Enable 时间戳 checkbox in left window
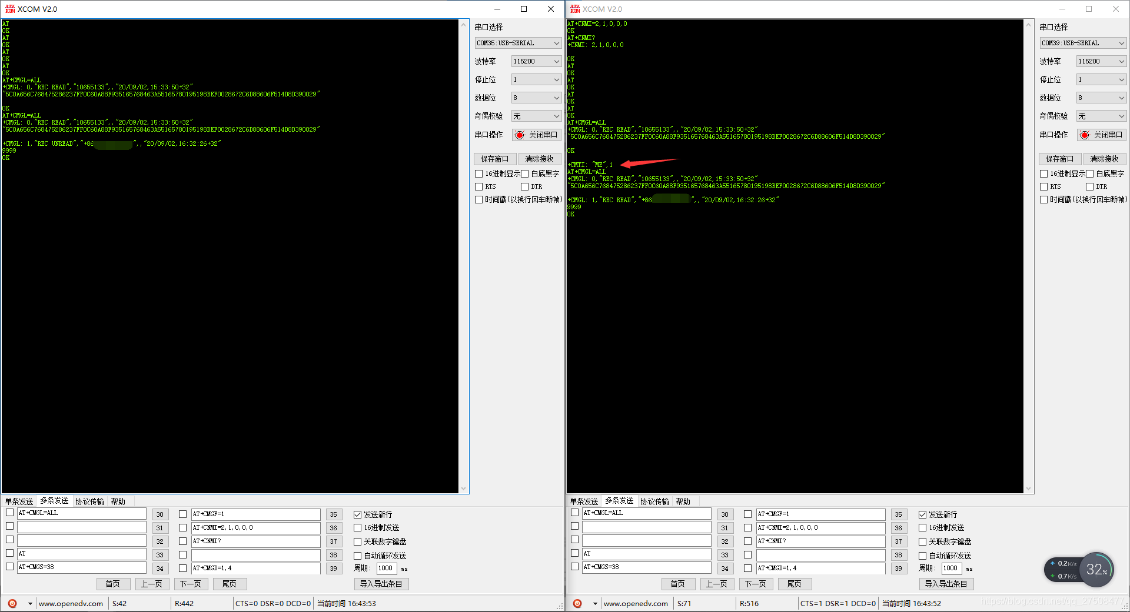 point(479,199)
